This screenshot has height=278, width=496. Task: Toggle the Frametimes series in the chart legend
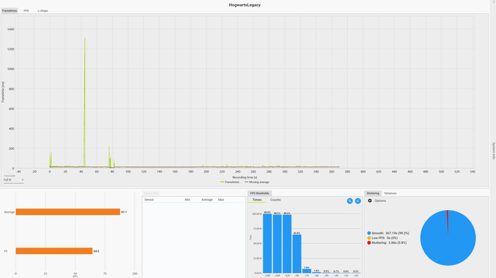click(x=230, y=182)
